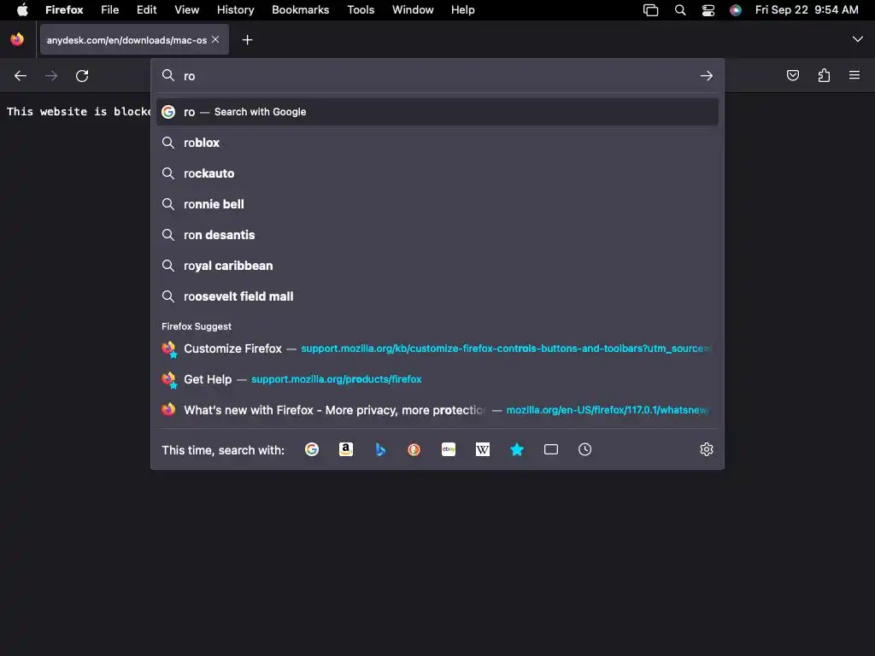Search bookmarks with star icon
Viewport: 875px width, 656px height.
pos(517,449)
